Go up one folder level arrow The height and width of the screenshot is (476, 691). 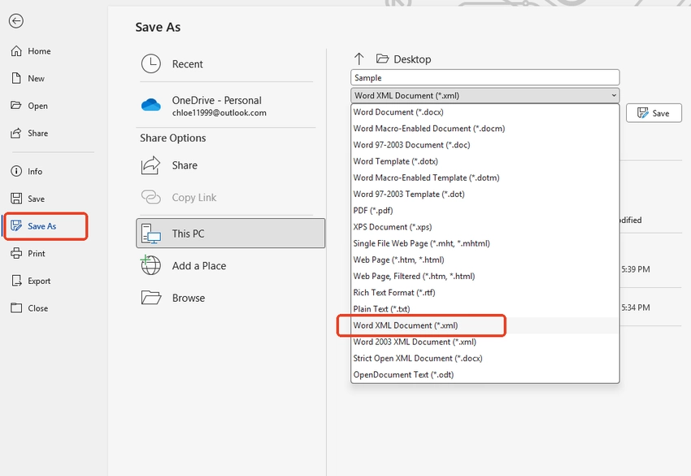click(359, 59)
